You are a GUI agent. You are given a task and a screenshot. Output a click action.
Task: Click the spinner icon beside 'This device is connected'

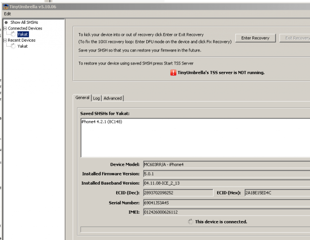[x=190, y=222]
